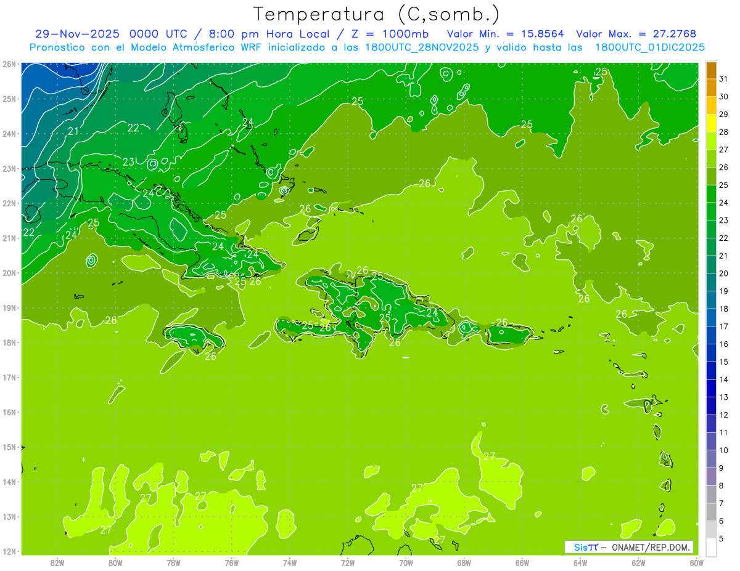Image resolution: width=740 pixels, height=571 pixels.
Task: Click the colorbar scale label "30"
Action: pos(723,97)
